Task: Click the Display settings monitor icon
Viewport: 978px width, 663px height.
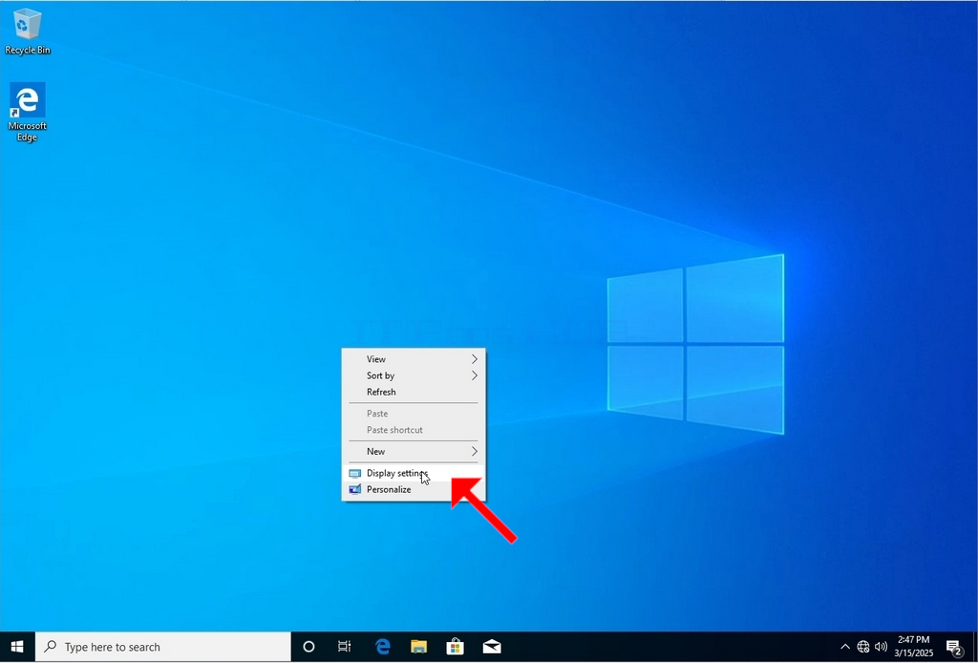Action: pyautogui.click(x=355, y=474)
